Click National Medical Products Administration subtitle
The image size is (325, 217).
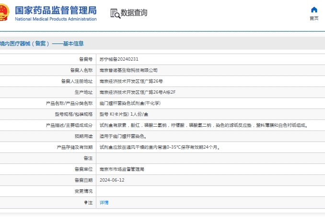click(56, 19)
